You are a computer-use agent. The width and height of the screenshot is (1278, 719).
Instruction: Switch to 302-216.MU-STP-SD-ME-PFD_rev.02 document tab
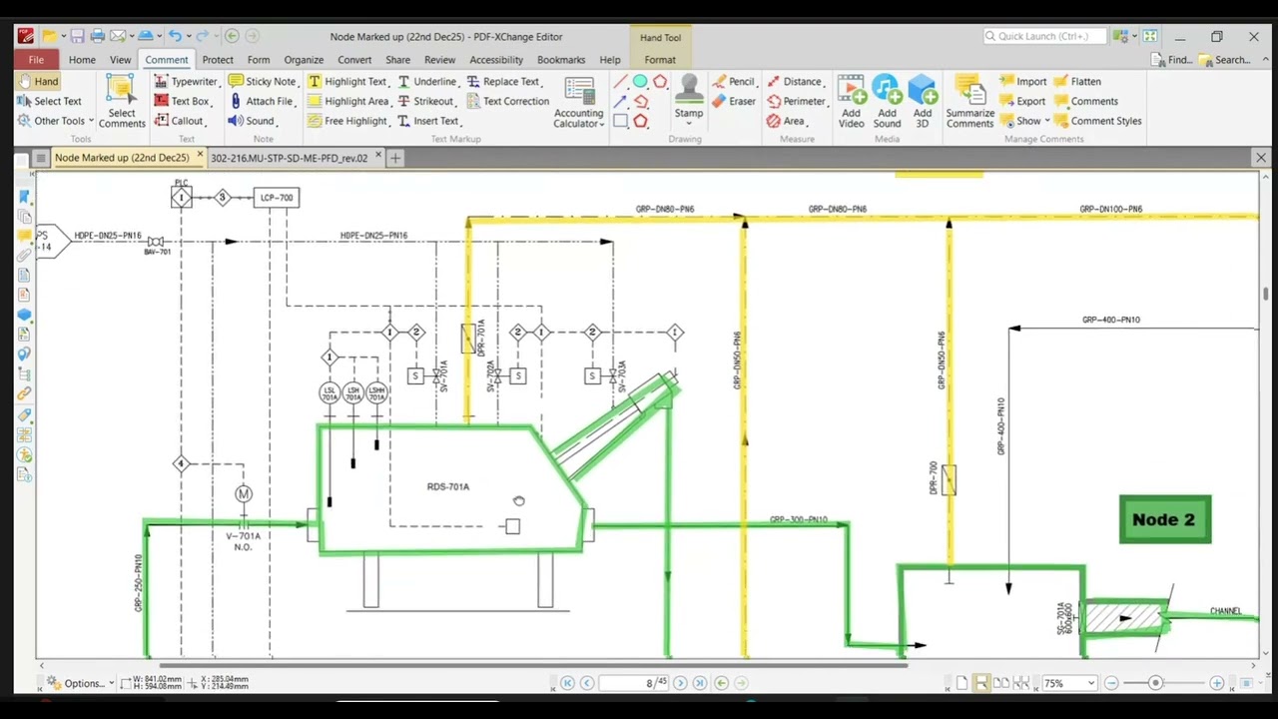[x=289, y=158]
